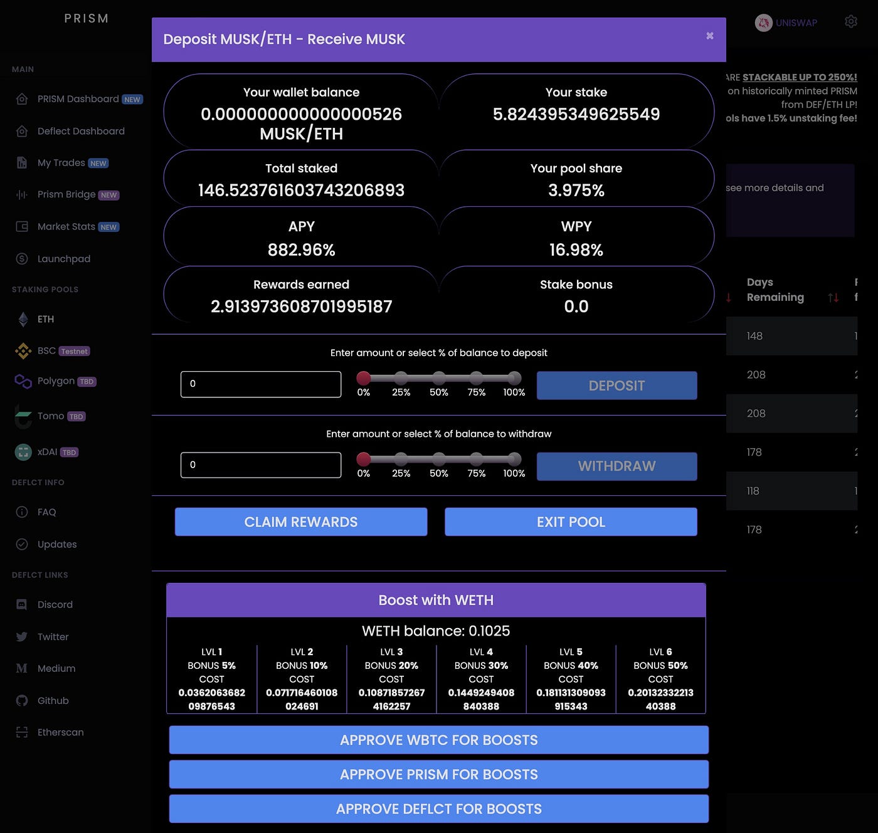878x833 pixels.
Task: Click the FAQ info circle icon
Action: pyautogui.click(x=22, y=512)
